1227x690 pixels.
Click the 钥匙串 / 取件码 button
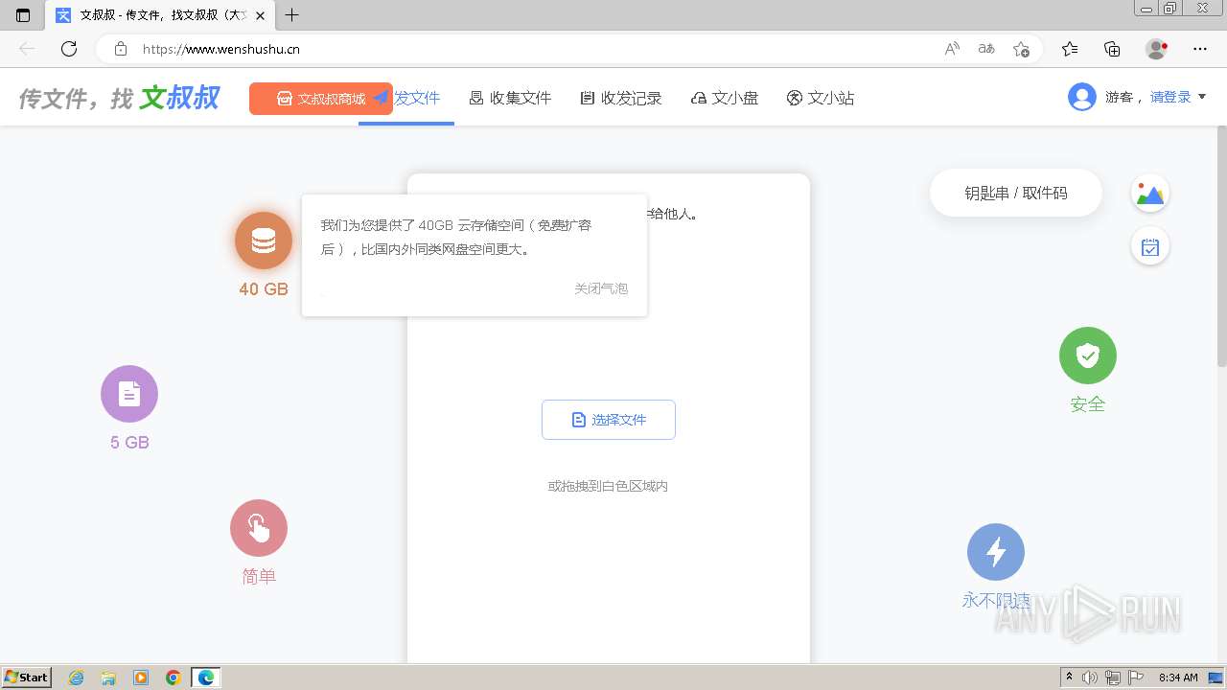1016,193
